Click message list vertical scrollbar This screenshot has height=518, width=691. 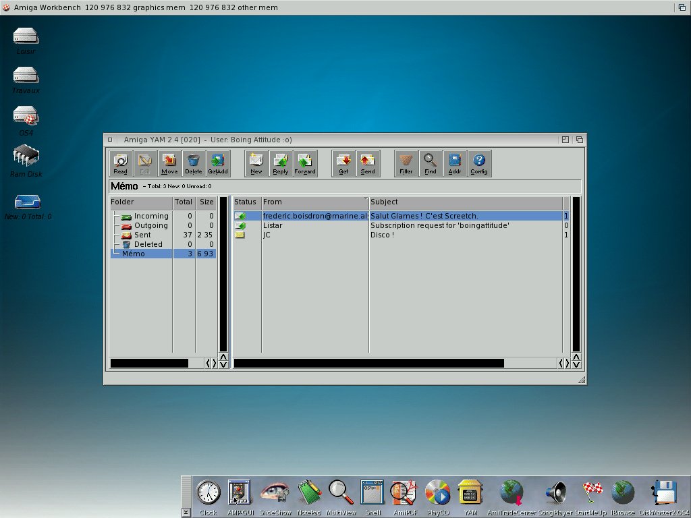pyautogui.click(x=576, y=274)
